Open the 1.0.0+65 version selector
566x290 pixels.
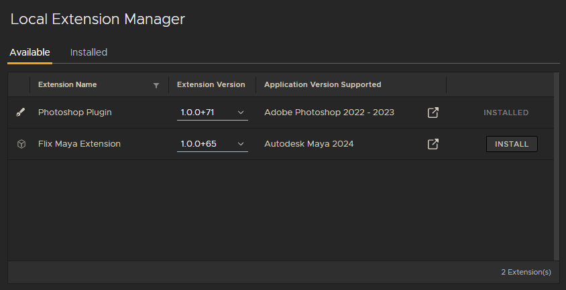point(212,144)
